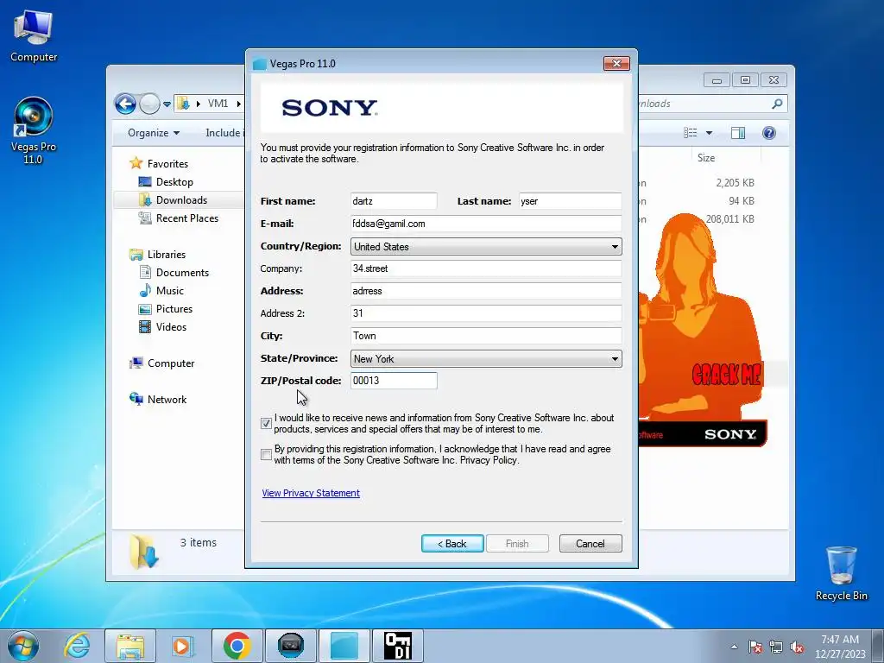The image size is (884, 663).
Task: Open the Country/Region dropdown
Action: click(x=486, y=246)
